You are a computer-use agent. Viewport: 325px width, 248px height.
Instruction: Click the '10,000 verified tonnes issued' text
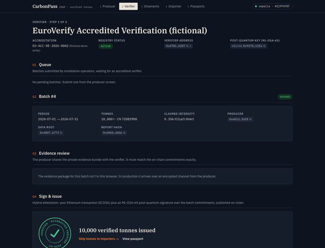pos(117,230)
